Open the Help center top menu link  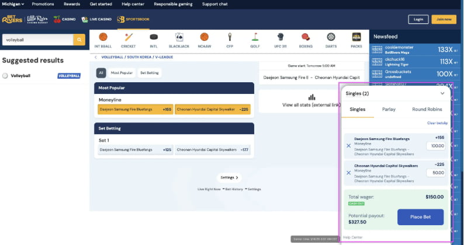pos(133,4)
